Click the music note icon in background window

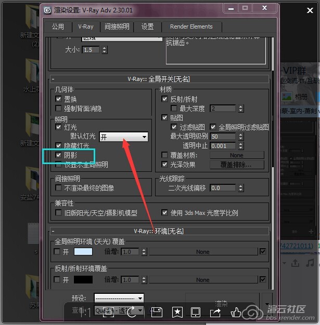310,263
